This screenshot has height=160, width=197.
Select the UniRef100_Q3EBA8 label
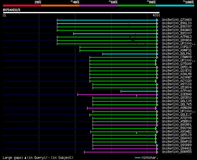pyautogui.click(x=177, y=94)
